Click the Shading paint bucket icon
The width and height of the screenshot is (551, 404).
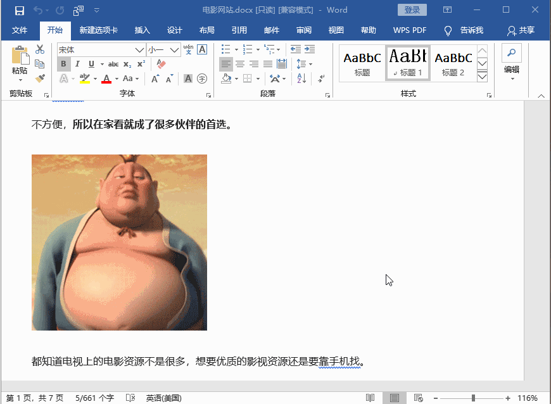(x=226, y=79)
